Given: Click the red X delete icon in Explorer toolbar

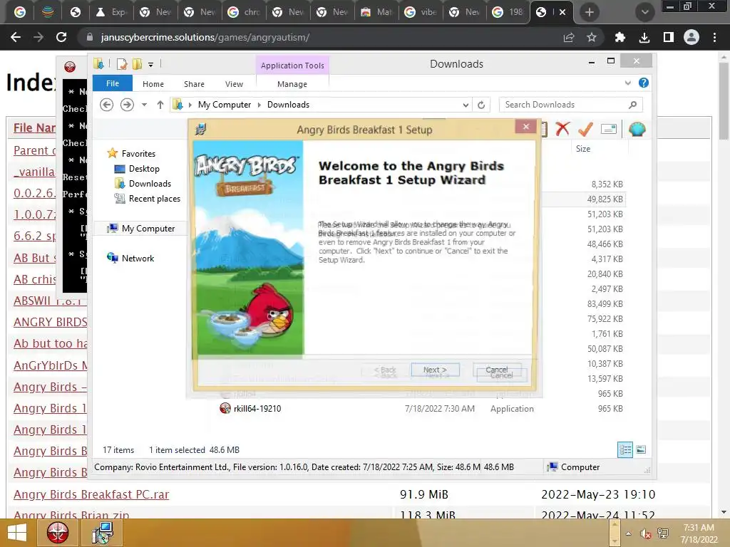Looking at the screenshot, I should tap(562, 129).
